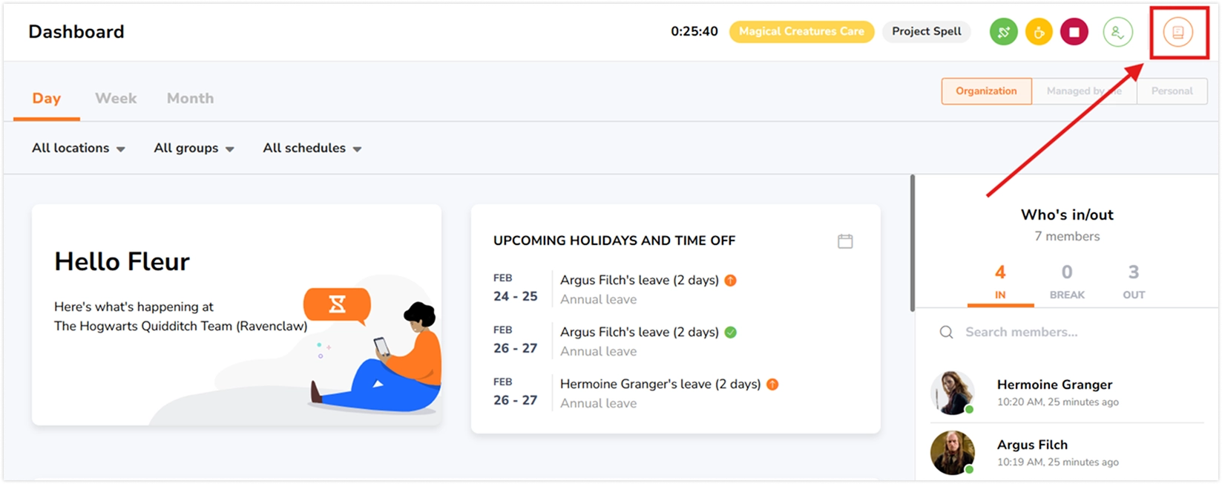Switch the view to Organization
The image size is (1222, 484).
(986, 91)
